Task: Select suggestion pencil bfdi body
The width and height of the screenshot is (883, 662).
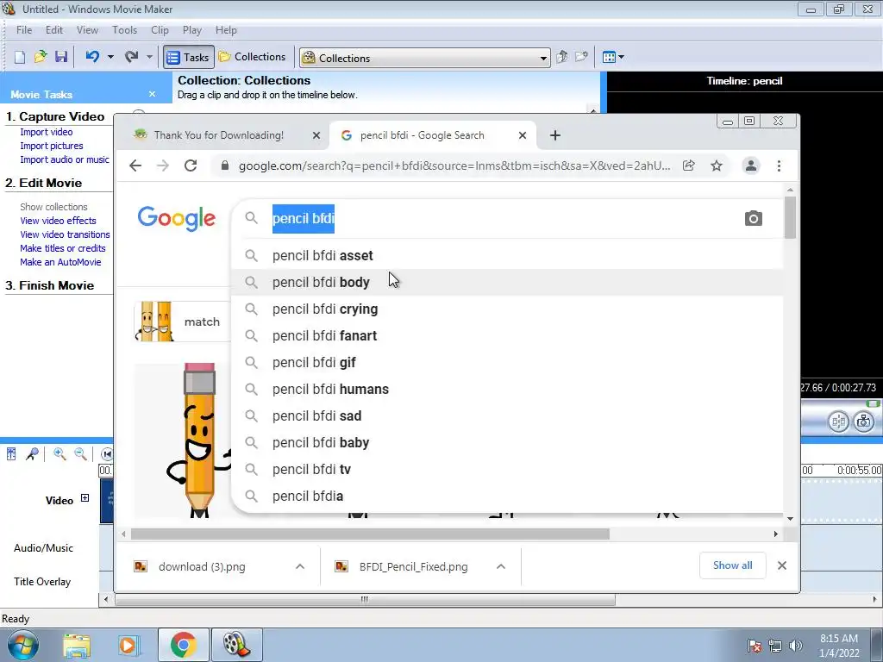Action: (507, 282)
